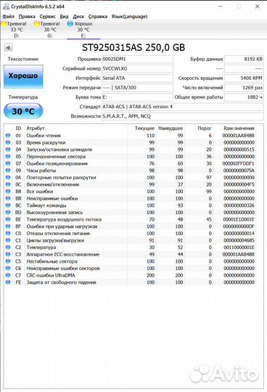The width and height of the screenshot is (267, 392).
Task: Click status icon for Время раскрутки row
Action: tap(8, 142)
